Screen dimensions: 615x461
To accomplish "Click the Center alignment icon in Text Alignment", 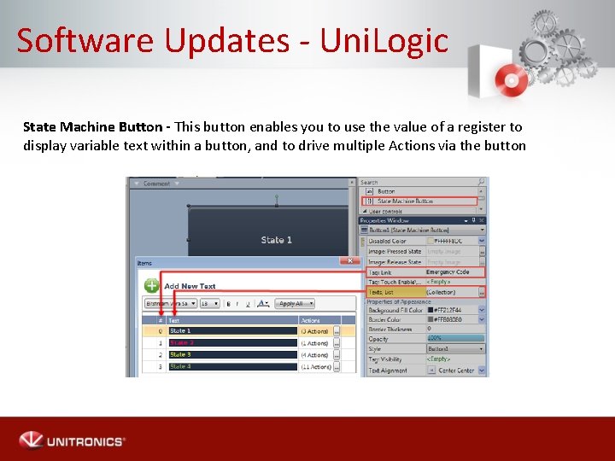I will [x=431, y=370].
